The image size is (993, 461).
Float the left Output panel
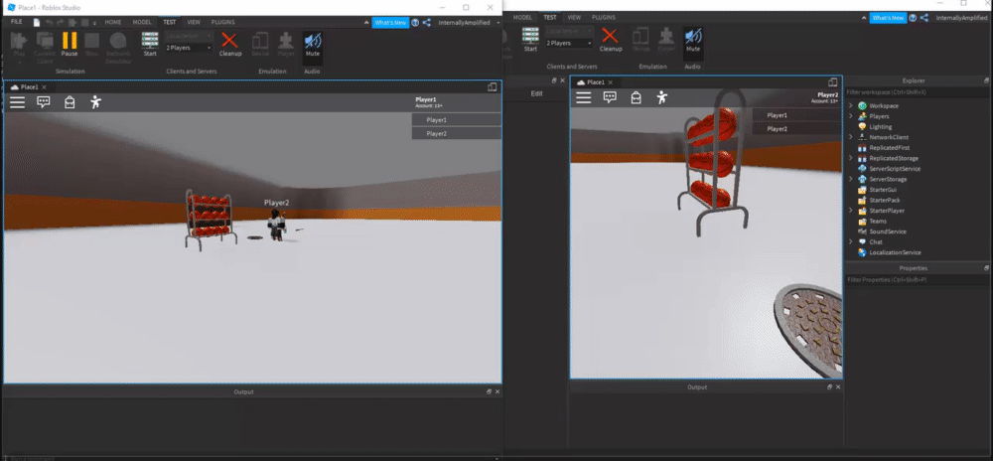489,392
